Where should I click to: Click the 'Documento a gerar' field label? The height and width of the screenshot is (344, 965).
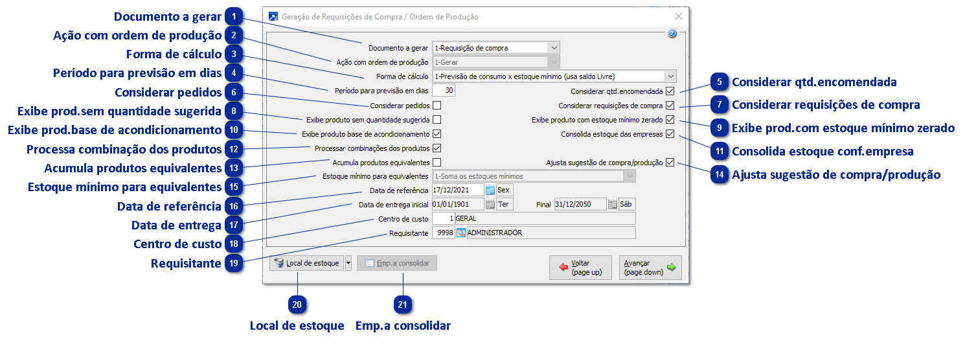point(398,49)
